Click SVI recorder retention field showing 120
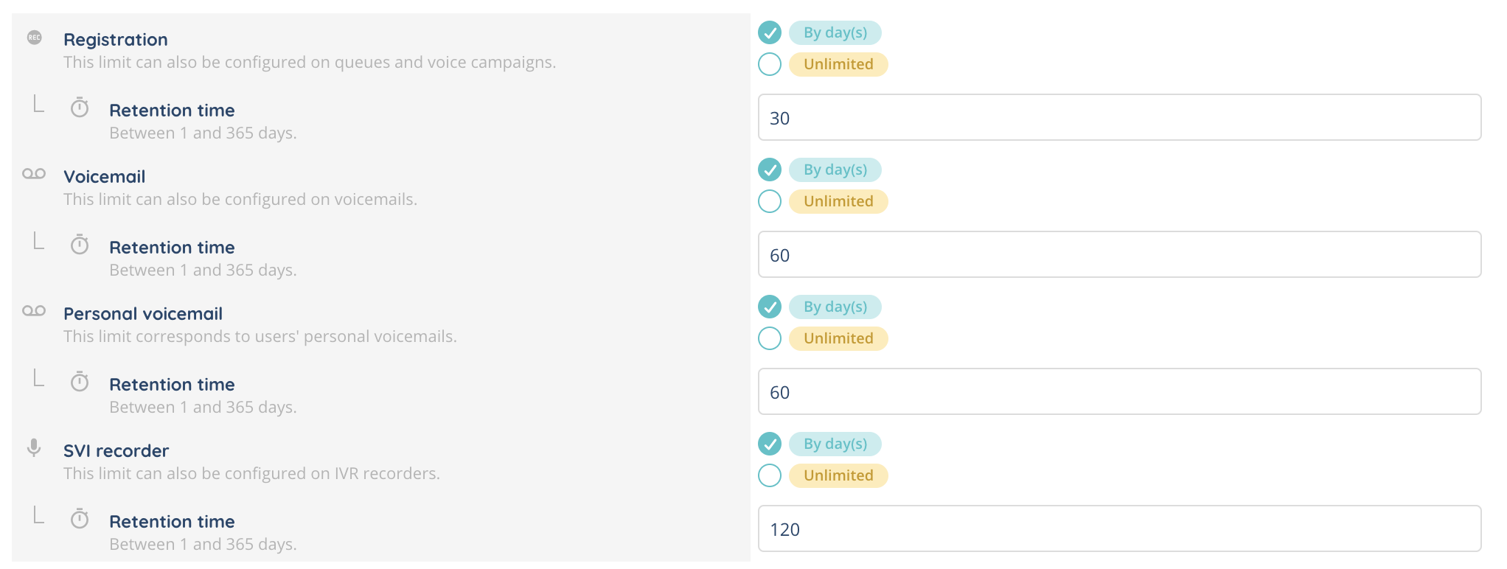 point(1119,529)
